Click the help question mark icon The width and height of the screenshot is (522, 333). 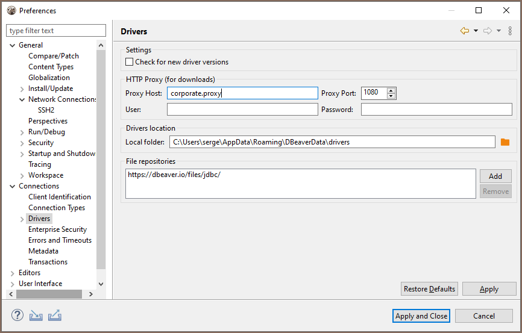tap(17, 316)
